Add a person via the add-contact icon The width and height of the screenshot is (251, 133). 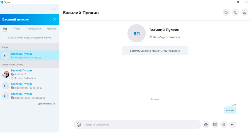tap(244, 12)
